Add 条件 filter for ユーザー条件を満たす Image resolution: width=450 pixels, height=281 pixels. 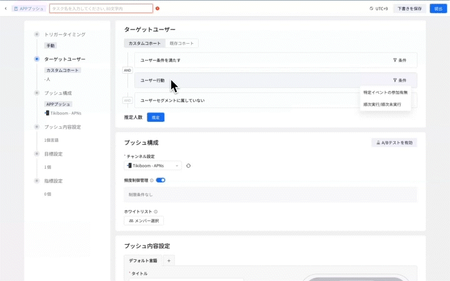coord(400,60)
